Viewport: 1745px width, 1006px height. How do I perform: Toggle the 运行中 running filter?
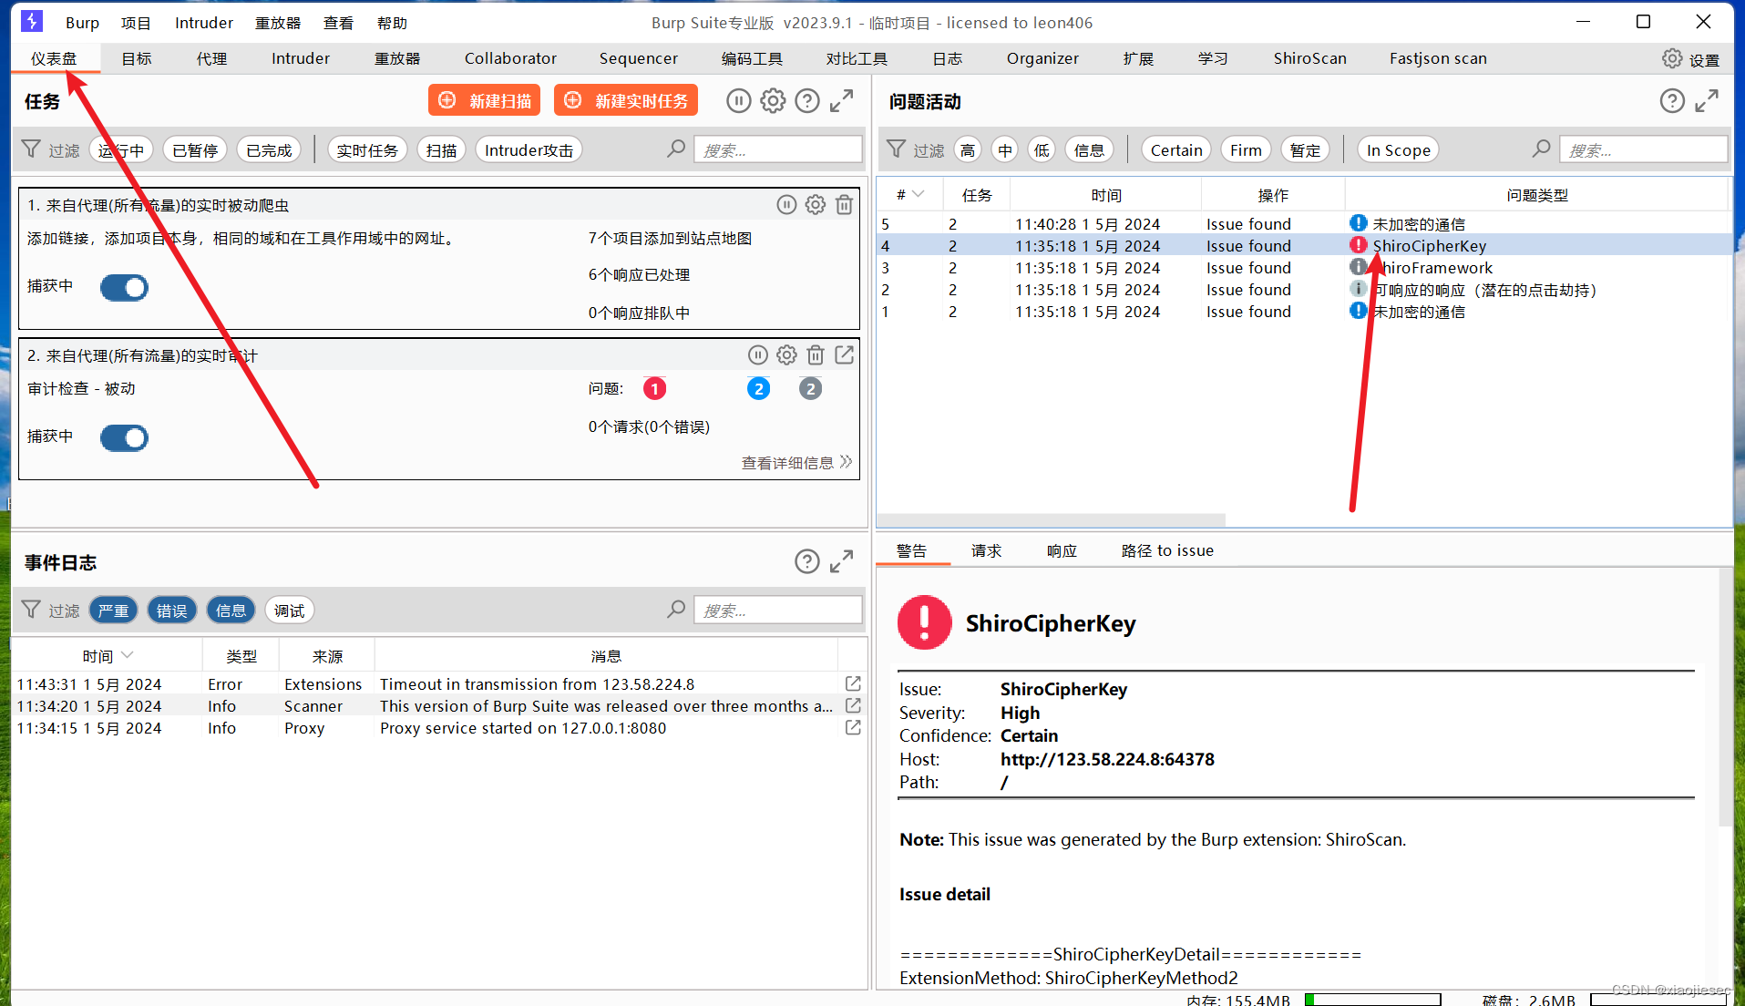[121, 150]
